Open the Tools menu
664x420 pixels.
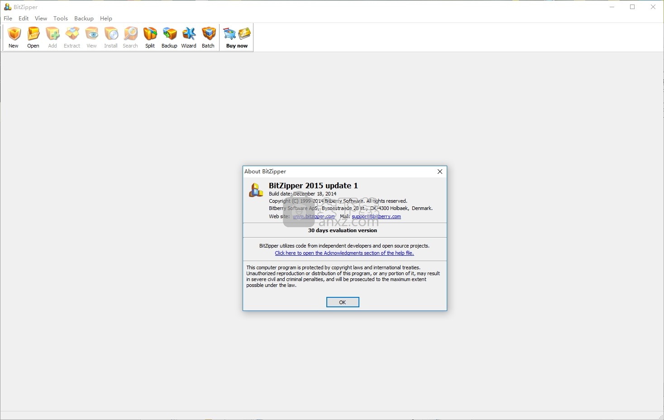click(x=60, y=18)
